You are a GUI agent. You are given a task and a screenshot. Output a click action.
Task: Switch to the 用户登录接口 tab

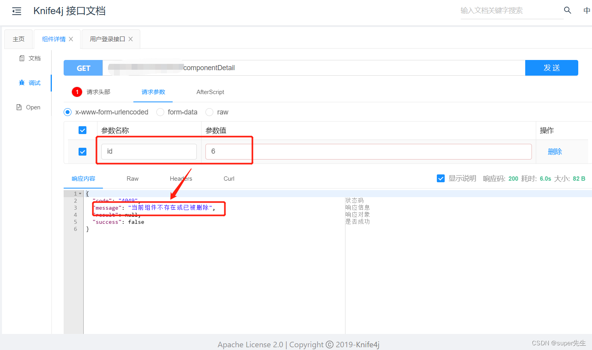(107, 39)
